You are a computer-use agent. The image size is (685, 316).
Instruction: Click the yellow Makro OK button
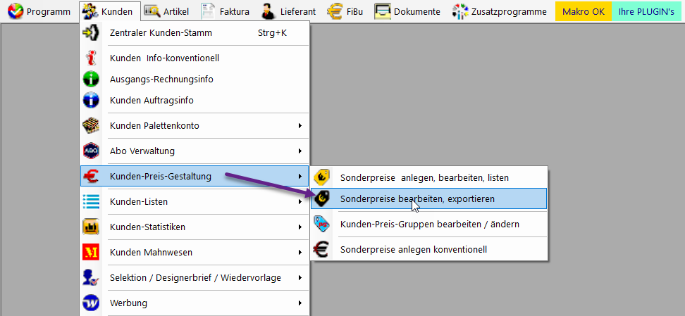(x=583, y=11)
